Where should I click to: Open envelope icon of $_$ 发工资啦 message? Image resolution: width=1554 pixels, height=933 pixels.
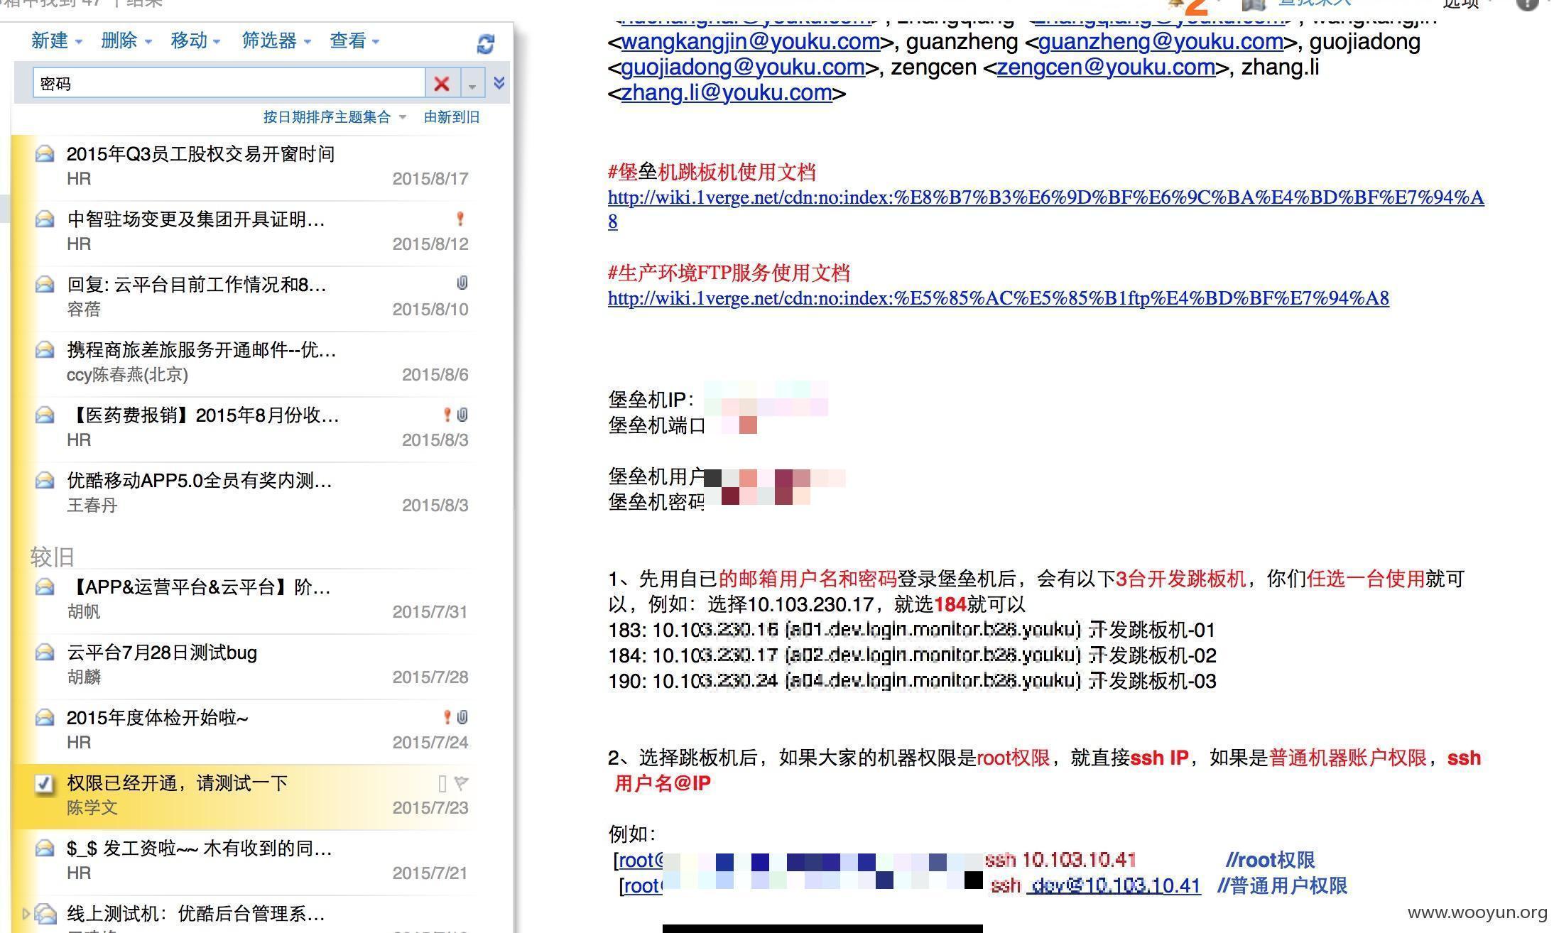coord(45,848)
